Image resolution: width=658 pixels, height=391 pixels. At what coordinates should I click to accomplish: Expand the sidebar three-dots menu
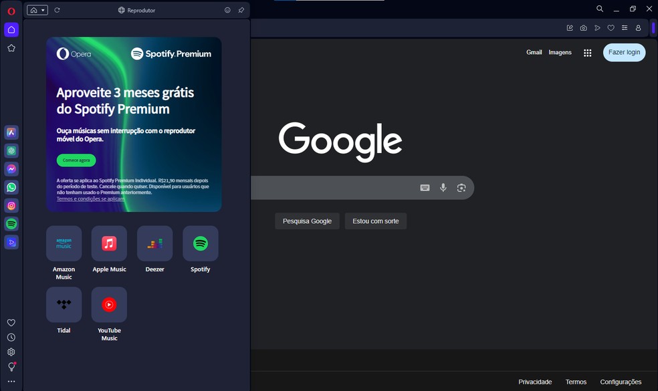click(x=11, y=382)
